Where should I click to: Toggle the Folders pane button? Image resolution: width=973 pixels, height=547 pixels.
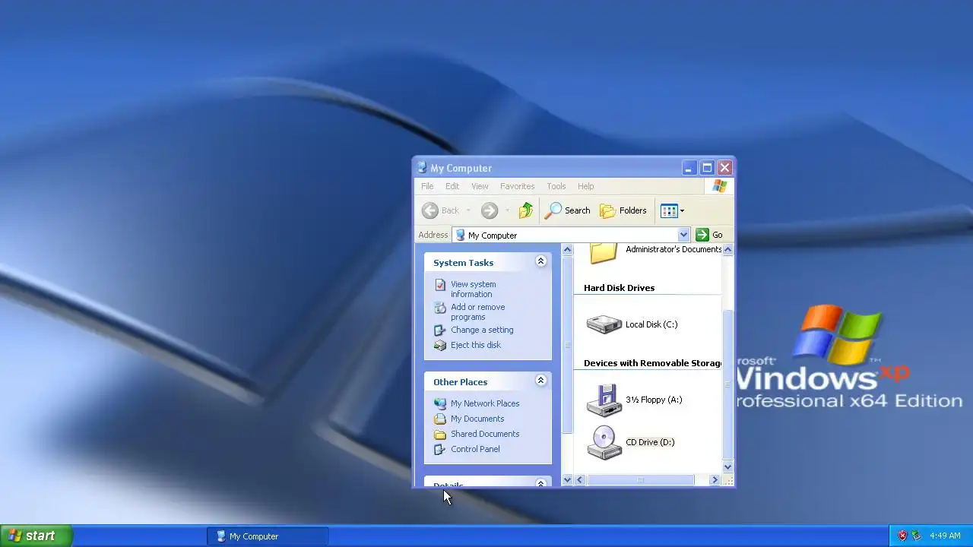(x=623, y=210)
